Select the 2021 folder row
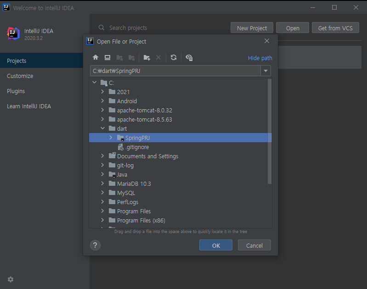Screen dimensions: 367x289 181,92
